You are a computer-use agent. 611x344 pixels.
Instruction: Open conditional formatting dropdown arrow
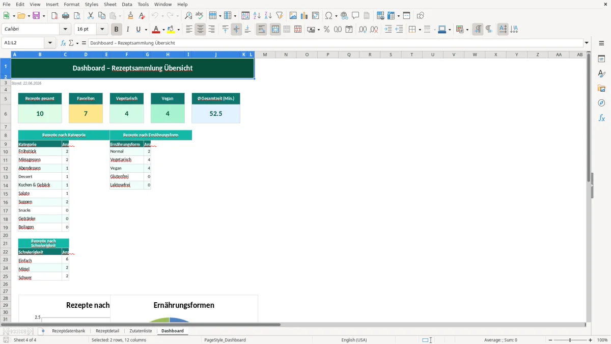tap(467, 30)
